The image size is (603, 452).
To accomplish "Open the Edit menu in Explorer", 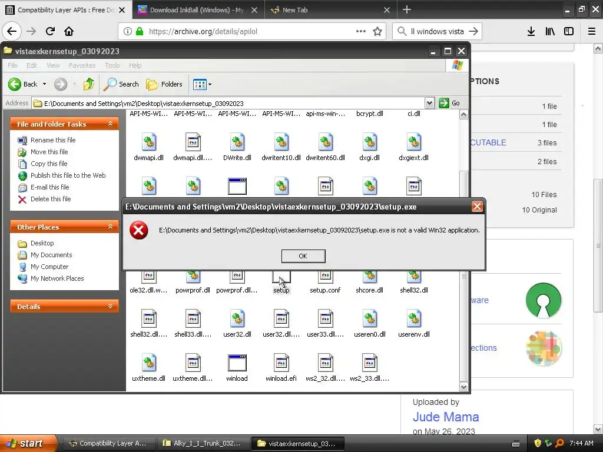I will tap(32, 65).
